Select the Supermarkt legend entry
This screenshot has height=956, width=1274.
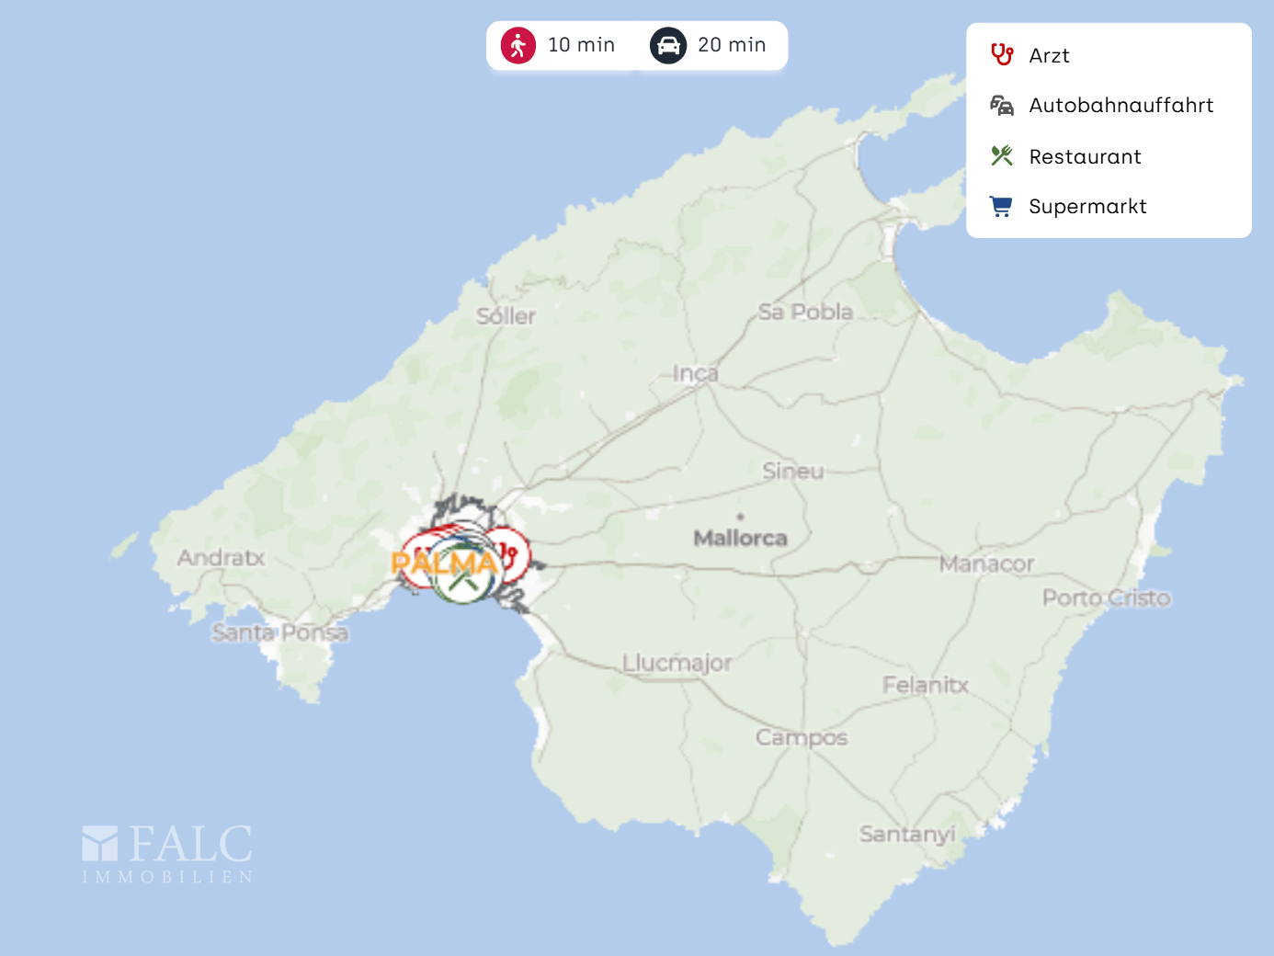click(1087, 207)
